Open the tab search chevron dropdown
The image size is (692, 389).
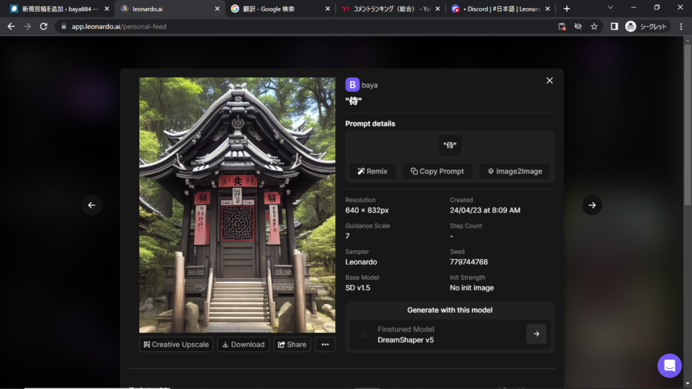(x=610, y=8)
